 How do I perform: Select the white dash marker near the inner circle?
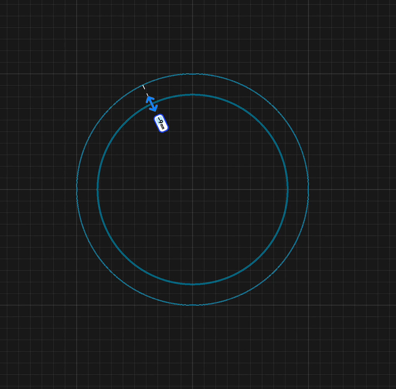tap(147, 95)
